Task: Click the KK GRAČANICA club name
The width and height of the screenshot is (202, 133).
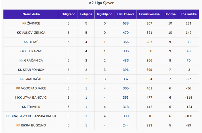Action: [31, 61]
